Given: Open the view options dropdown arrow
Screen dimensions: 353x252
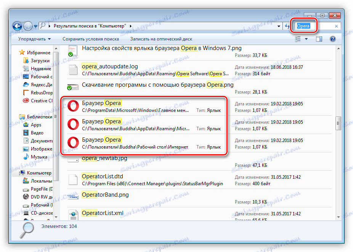Looking at the screenshot, I should pyautogui.click(x=306, y=39).
